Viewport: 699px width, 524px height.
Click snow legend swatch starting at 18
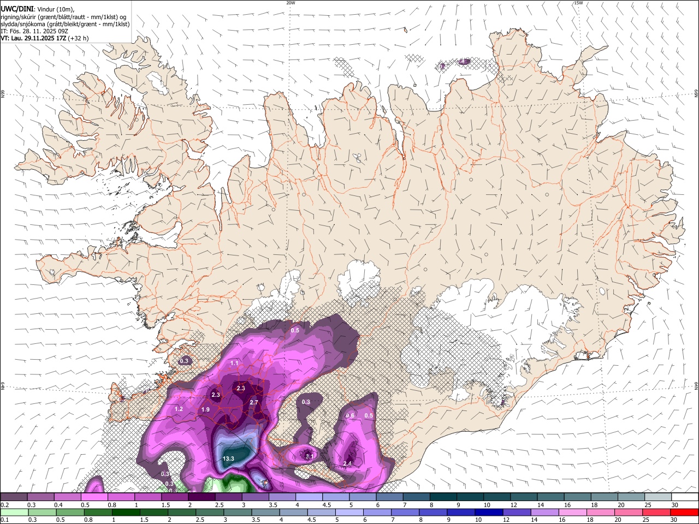[x=604, y=497]
